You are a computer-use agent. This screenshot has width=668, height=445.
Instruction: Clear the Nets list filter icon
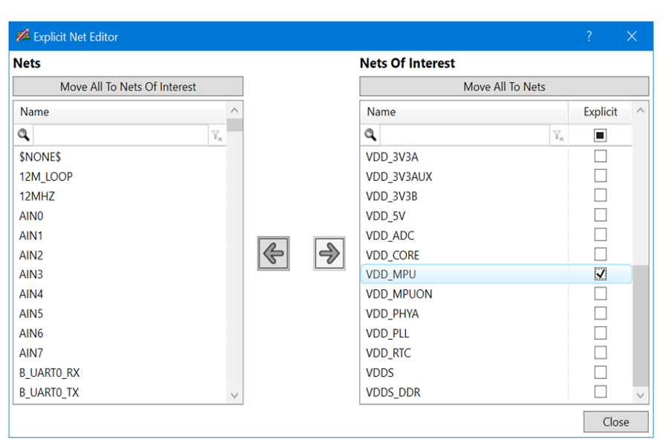(216, 136)
